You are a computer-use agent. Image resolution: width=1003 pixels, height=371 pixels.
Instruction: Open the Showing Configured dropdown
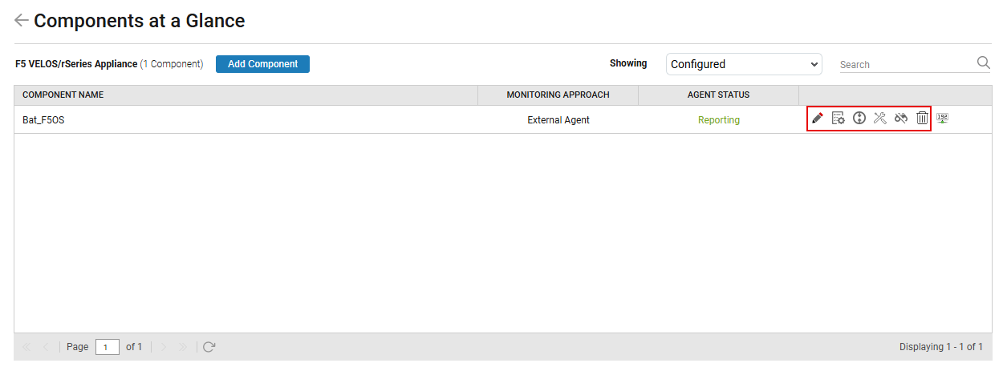(744, 64)
